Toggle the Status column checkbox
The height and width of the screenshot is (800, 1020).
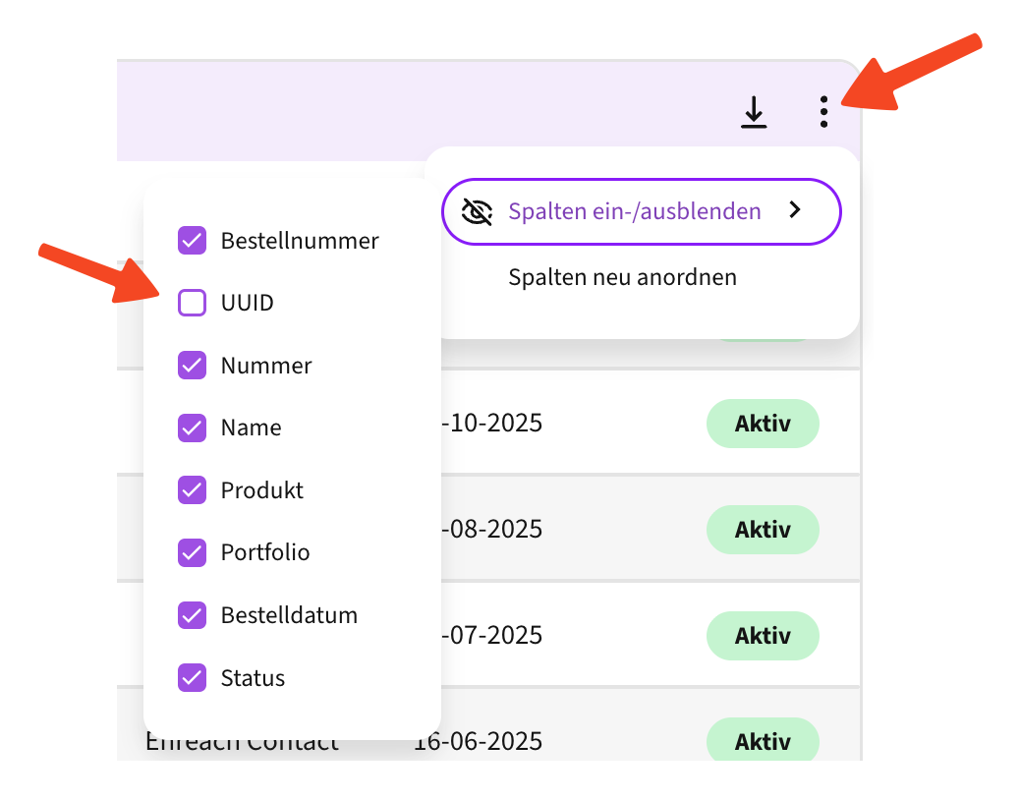[192, 678]
